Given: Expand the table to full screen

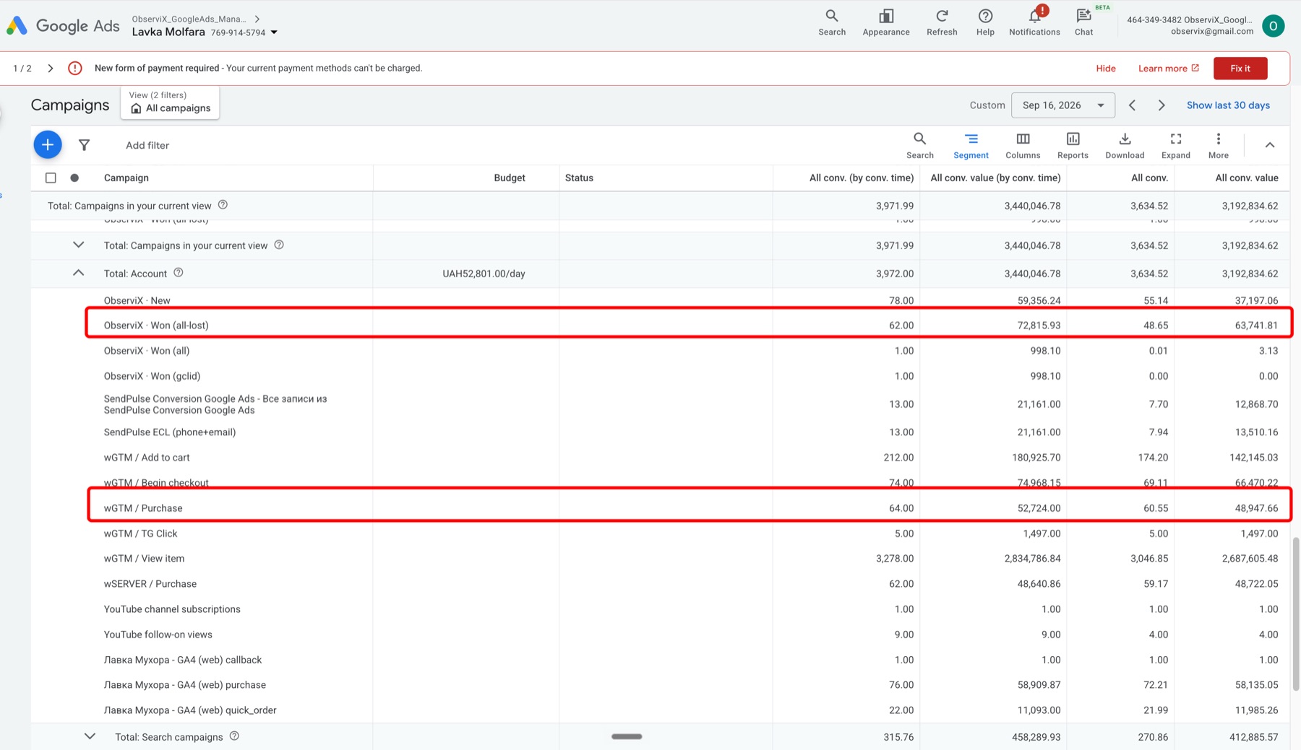Looking at the screenshot, I should point(1176,145).
